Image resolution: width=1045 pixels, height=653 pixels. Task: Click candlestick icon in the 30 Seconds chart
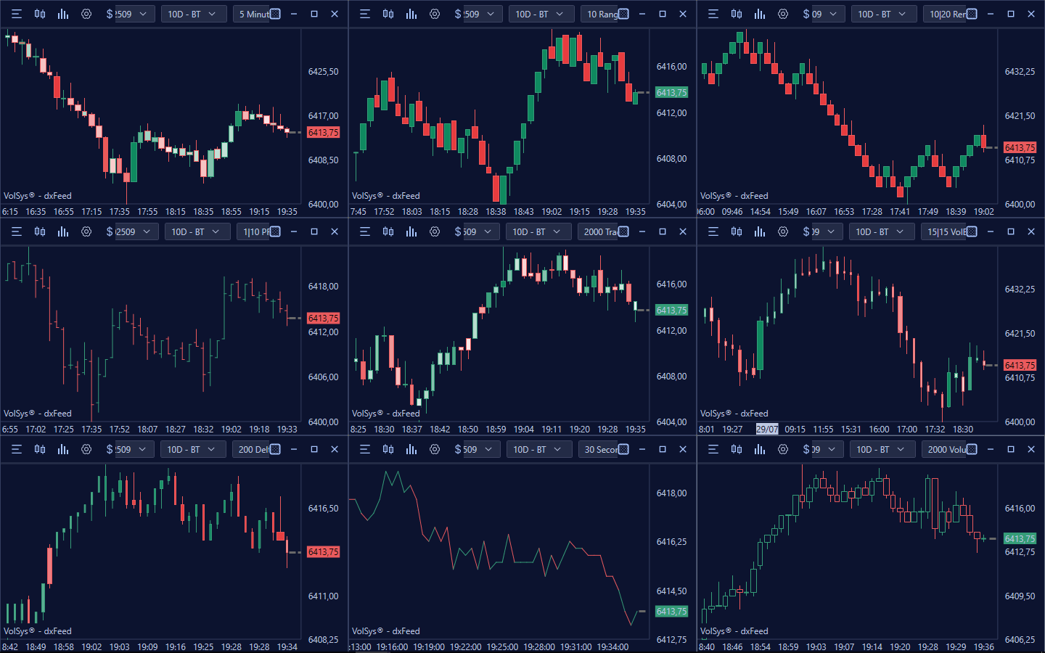pos(388,449)
